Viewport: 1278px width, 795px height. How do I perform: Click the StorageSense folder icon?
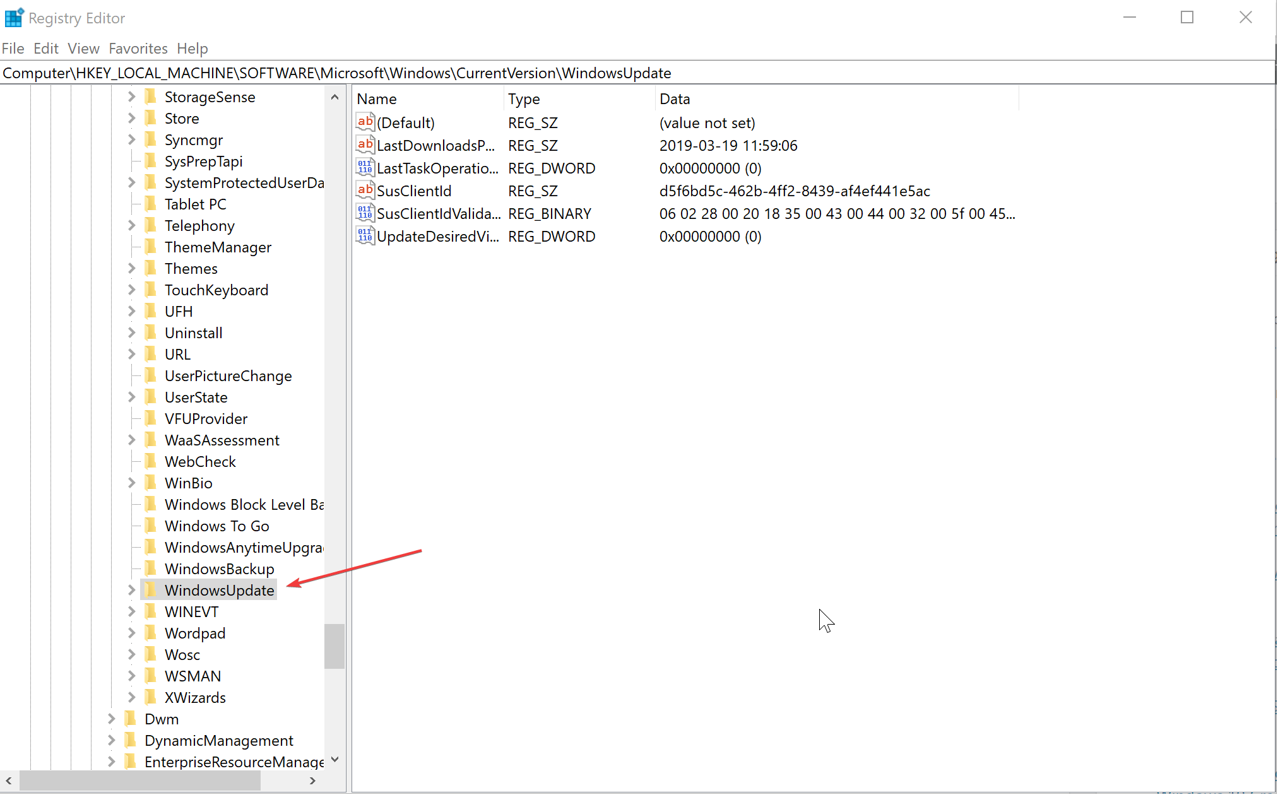click(x=151, y=97)
